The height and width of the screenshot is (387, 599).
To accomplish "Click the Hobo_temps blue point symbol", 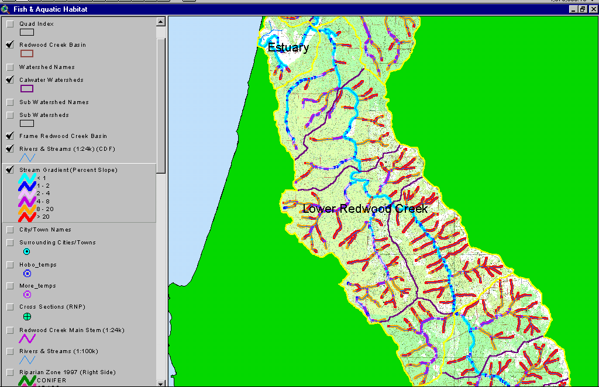I will [27, 273].
